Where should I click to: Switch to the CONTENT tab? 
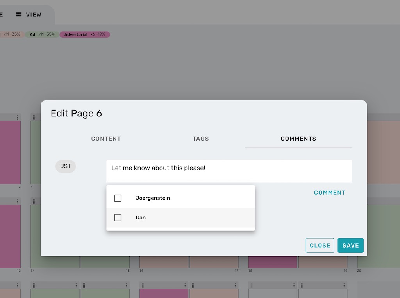106,139
